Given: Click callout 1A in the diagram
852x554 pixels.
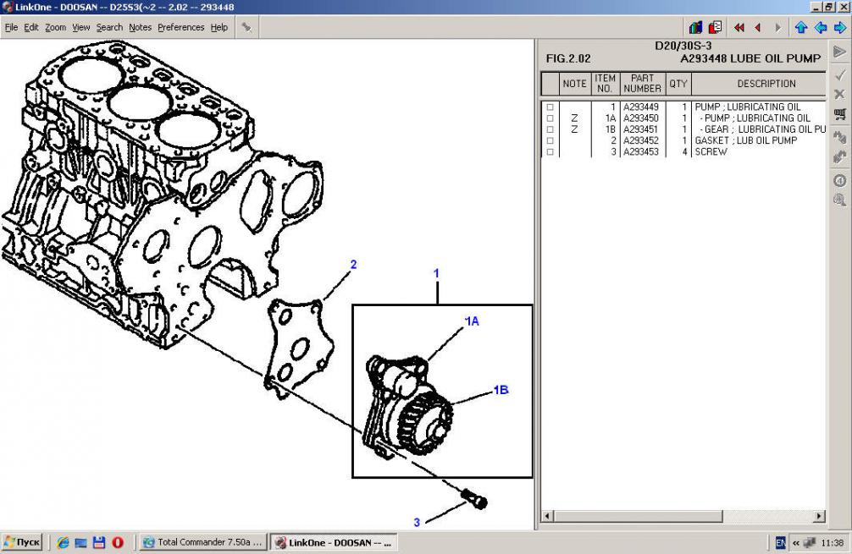Looking at the screenshot, I should 472,321.
